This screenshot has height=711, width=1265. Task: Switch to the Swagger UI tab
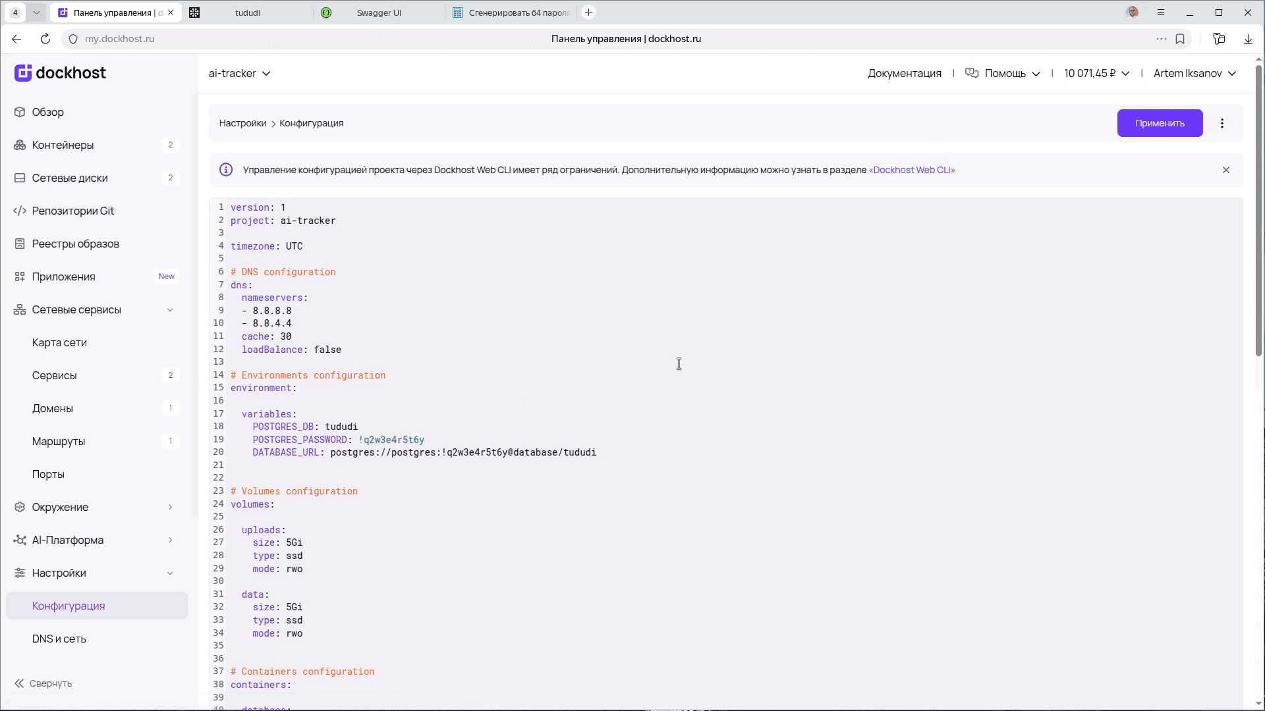(379, 13)
